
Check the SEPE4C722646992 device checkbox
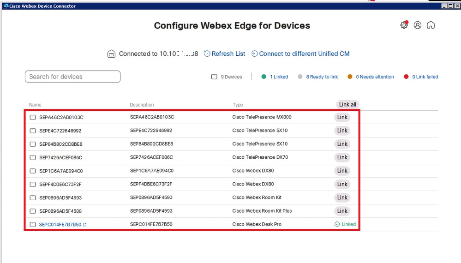pyautogui.click(x=33, y=131)
